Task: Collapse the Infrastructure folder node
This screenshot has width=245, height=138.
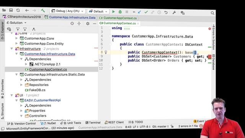Action: point(12,49)
